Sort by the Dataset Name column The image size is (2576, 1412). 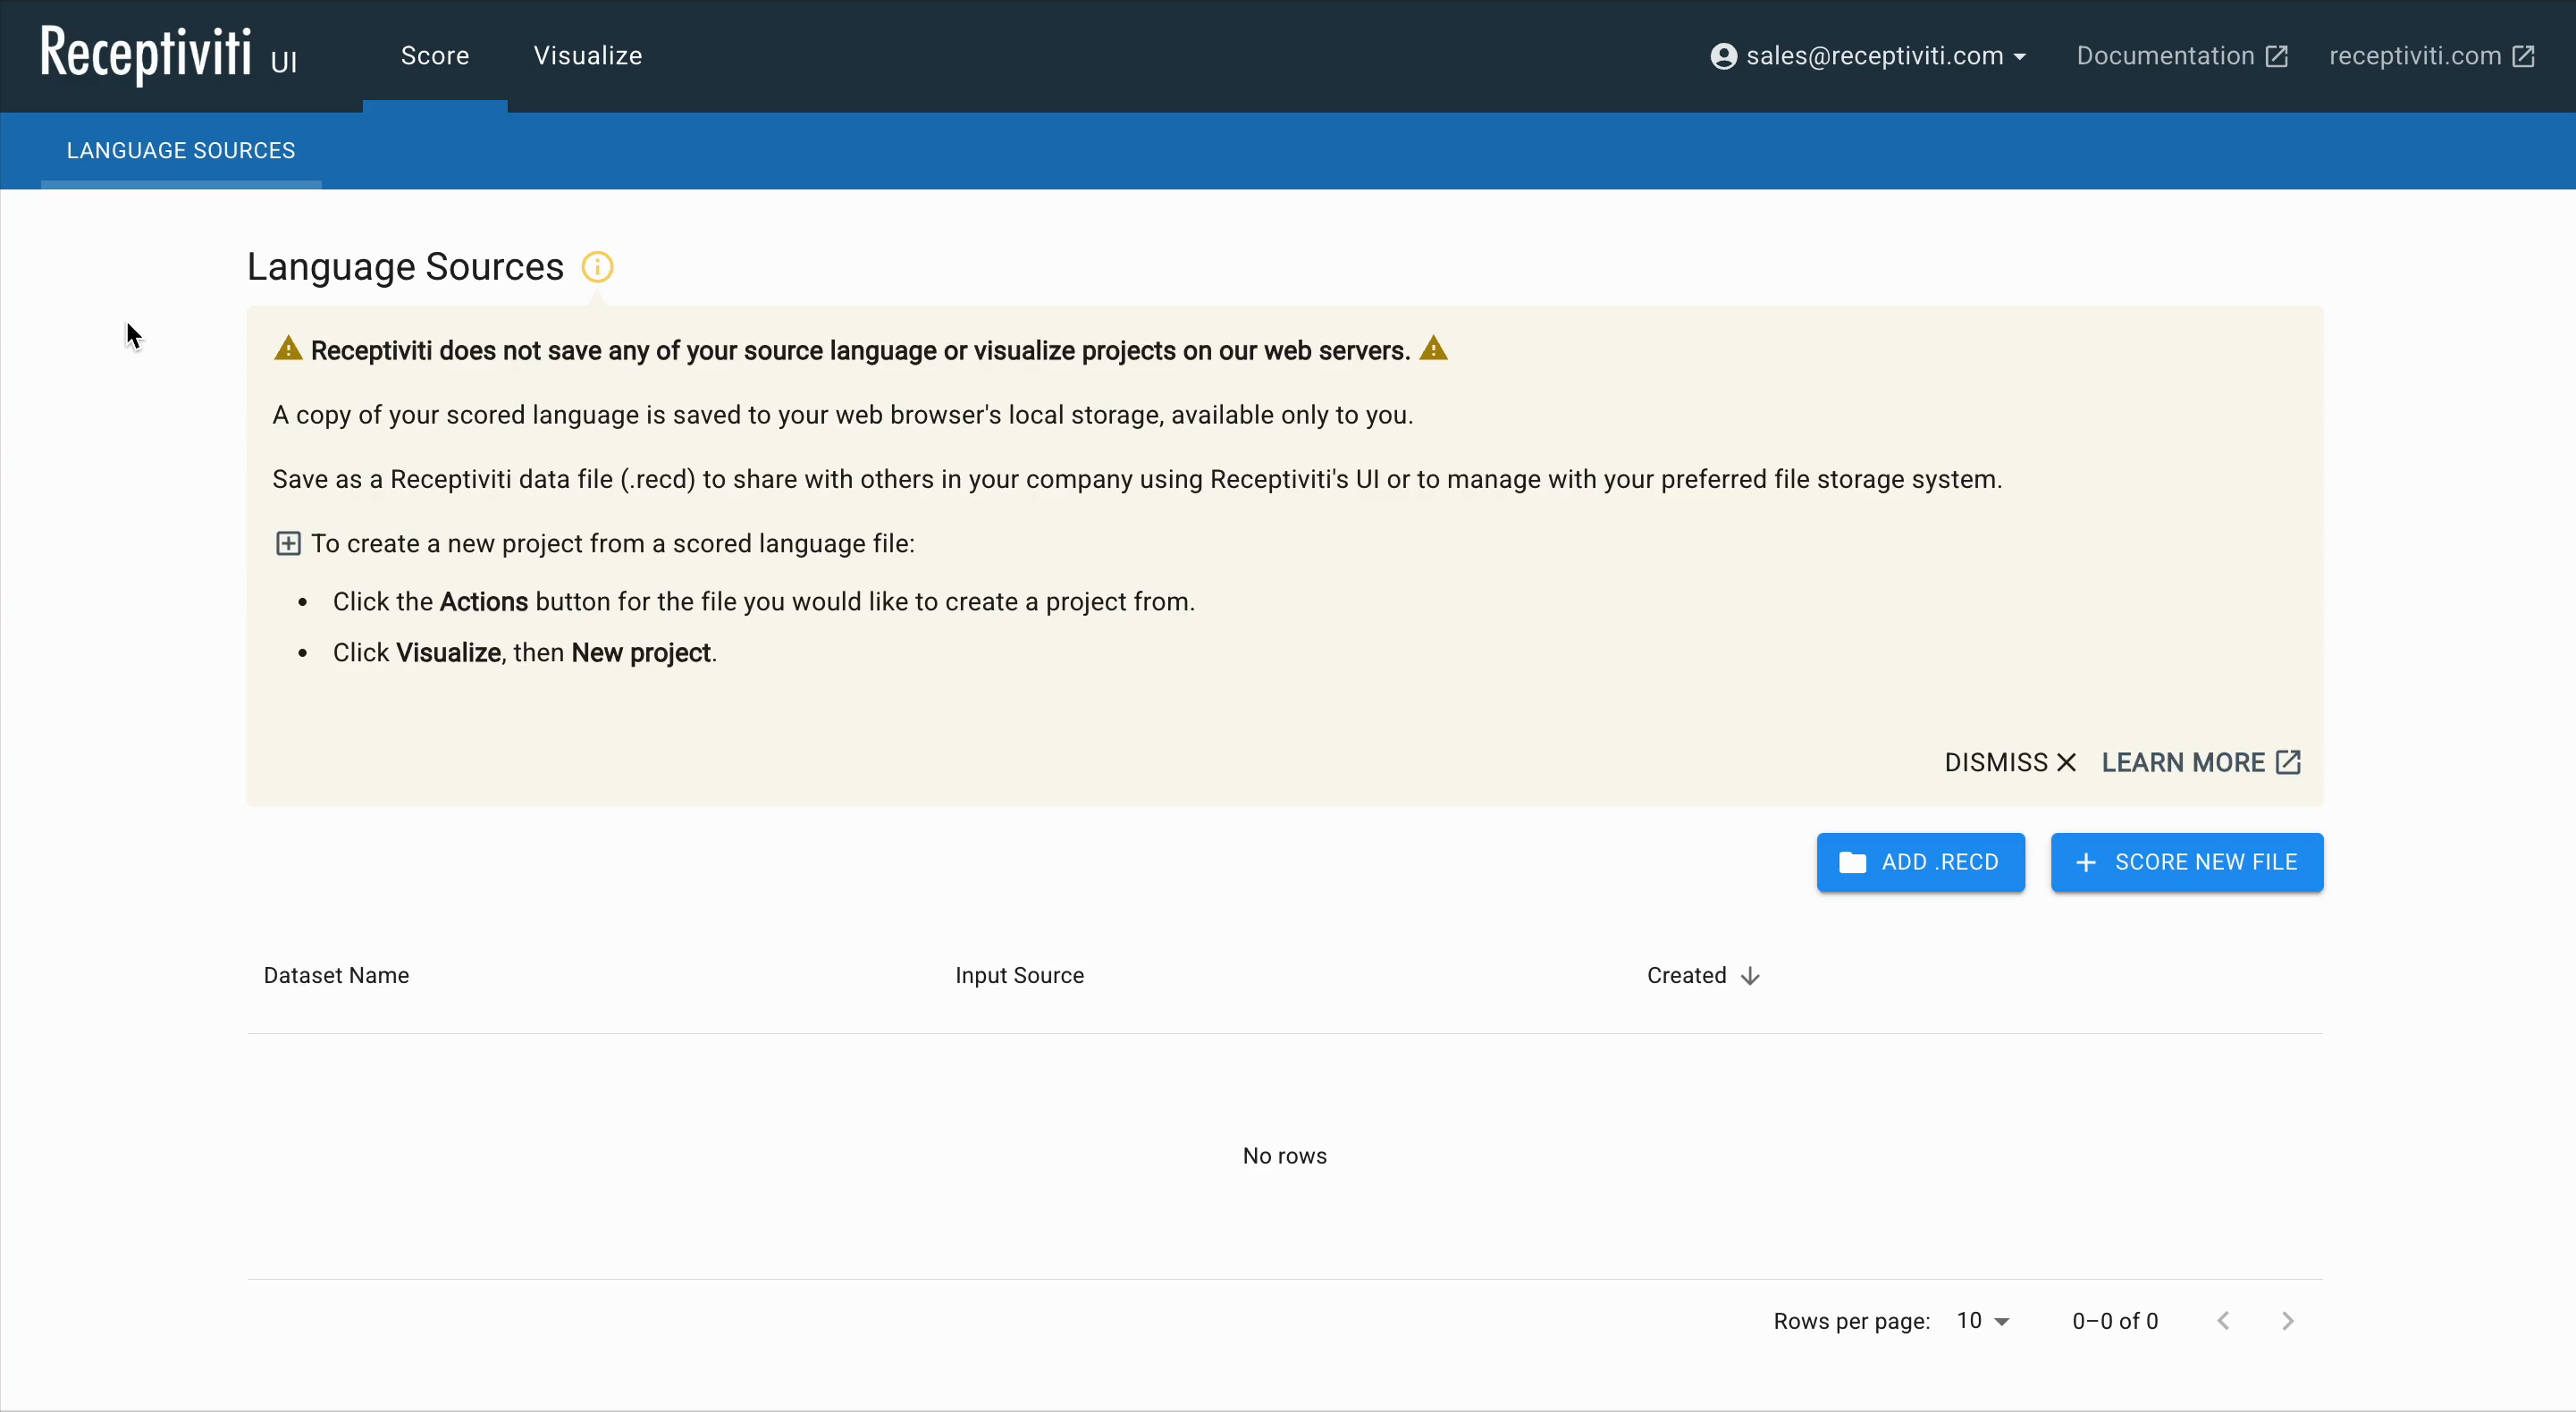pyautogui.click(x=336, y=975)
